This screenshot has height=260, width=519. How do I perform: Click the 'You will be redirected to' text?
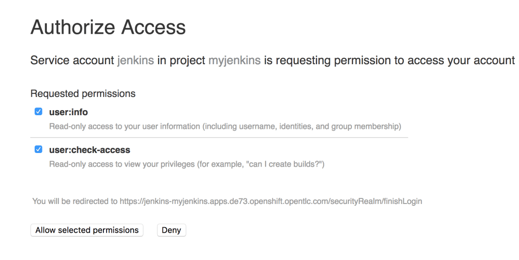(75, 201)
